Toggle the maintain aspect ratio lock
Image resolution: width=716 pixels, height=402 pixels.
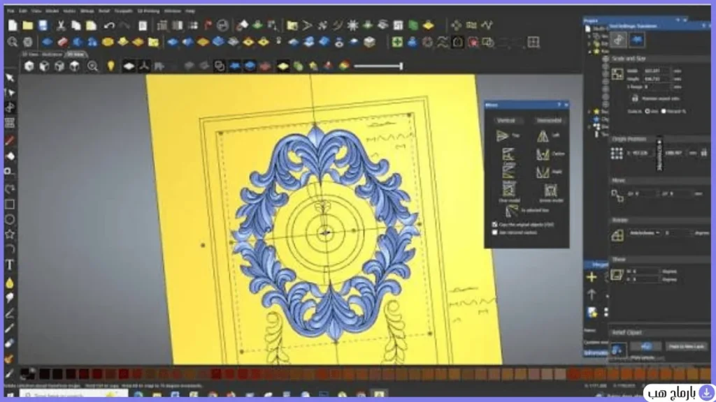[x=635, y=98]
